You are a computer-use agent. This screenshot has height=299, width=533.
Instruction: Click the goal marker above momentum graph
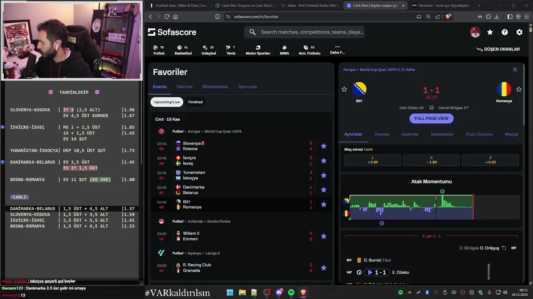442,192
